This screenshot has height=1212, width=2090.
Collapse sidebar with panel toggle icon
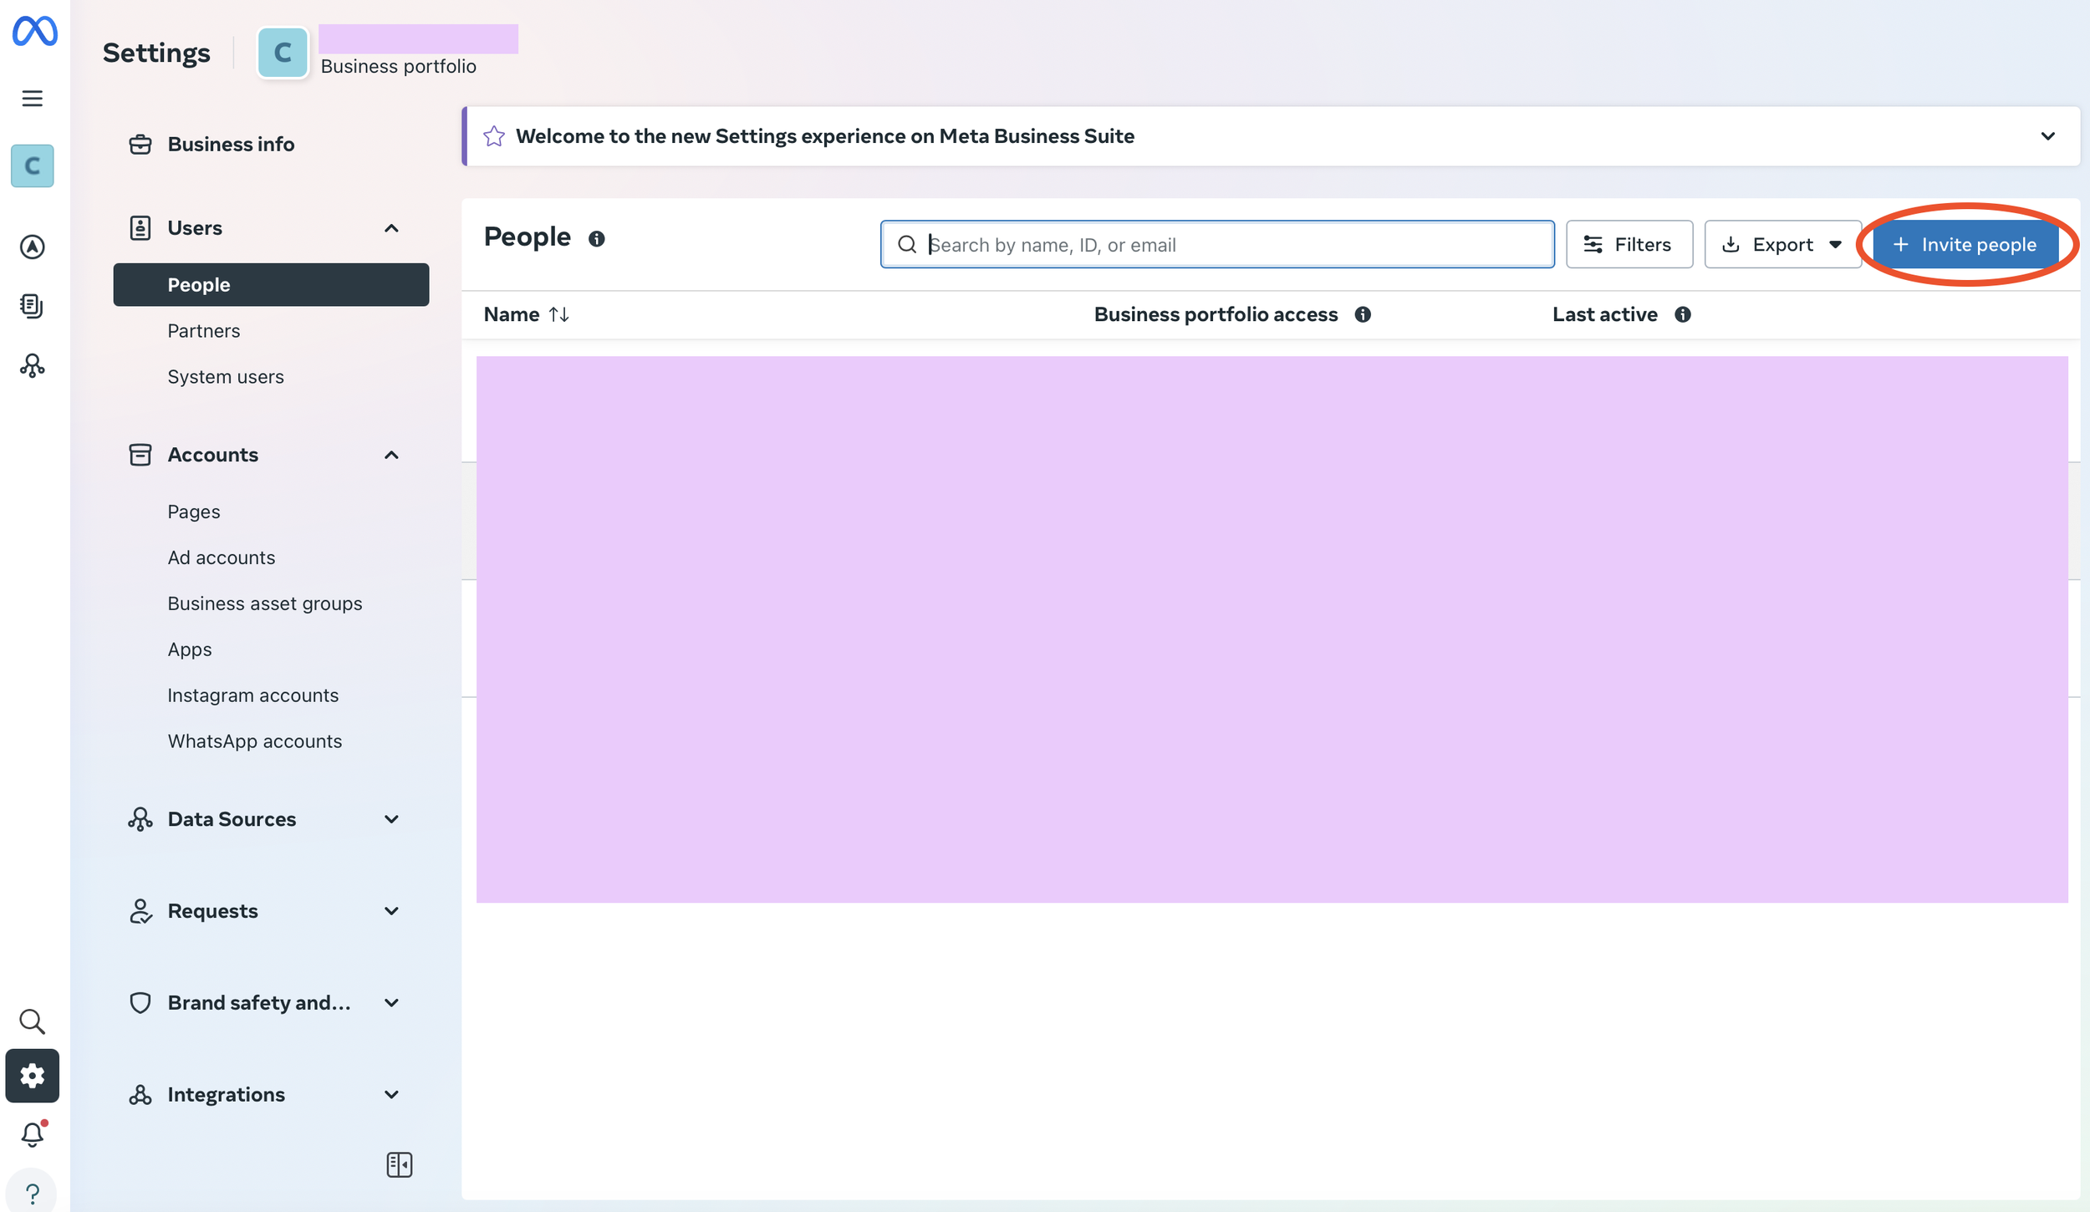400,1164
